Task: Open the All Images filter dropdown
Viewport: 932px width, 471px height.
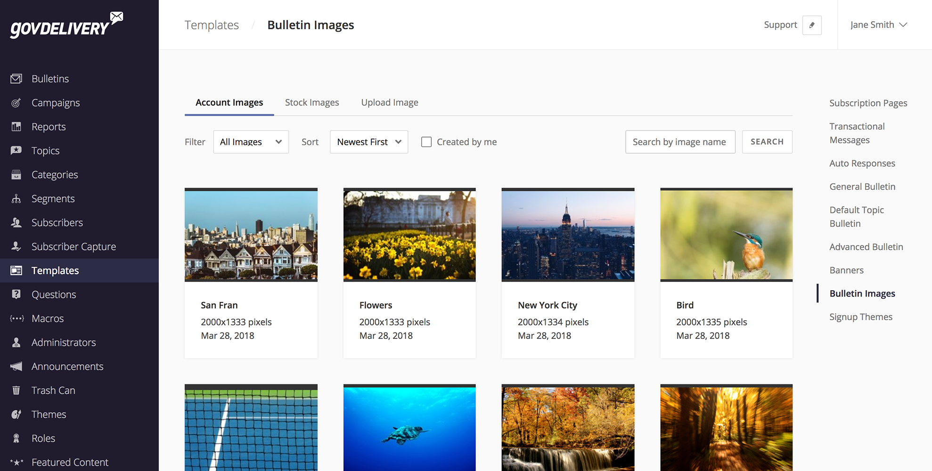Action: [x=250, y=141]
